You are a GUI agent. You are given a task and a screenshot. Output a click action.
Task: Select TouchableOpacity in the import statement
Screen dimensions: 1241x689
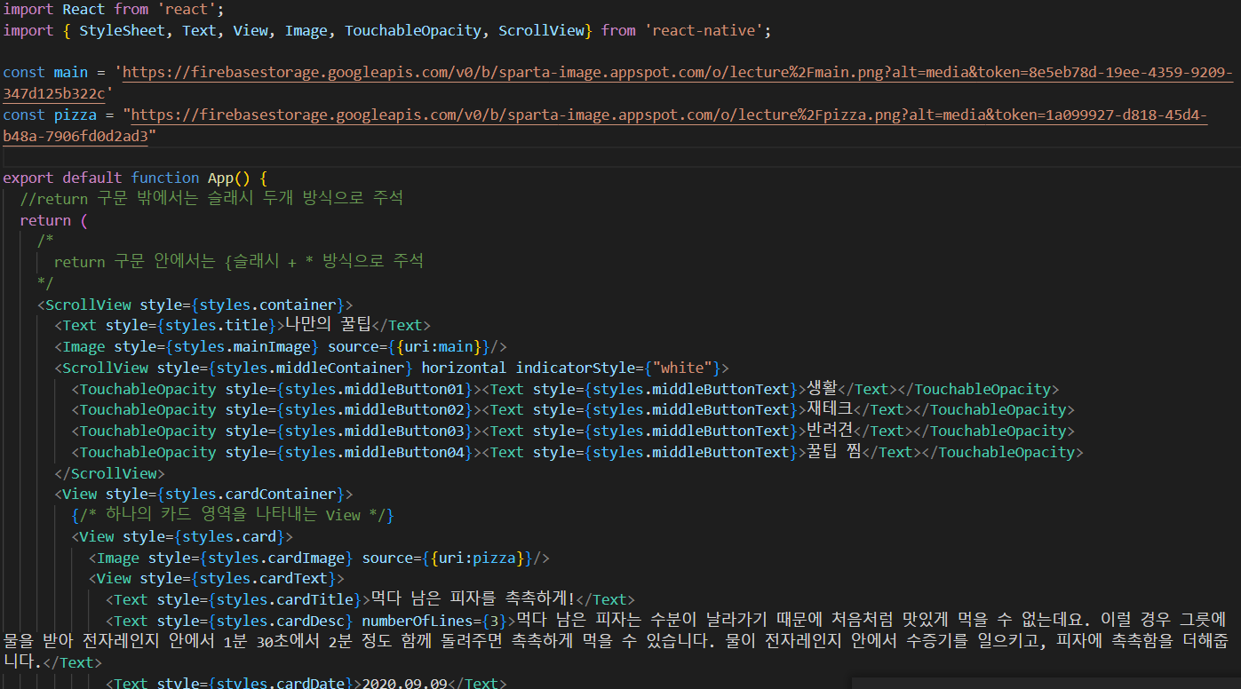tap(413, 30)
